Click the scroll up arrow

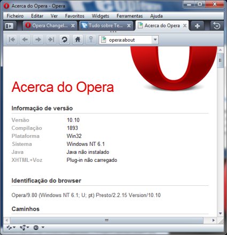[221, 50]
